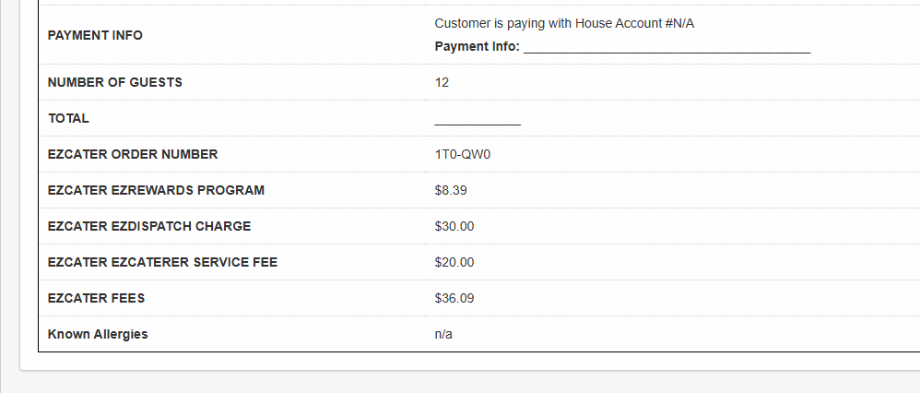Select the guest count value 12
The image size is (920, 393).
click(442, 82)
